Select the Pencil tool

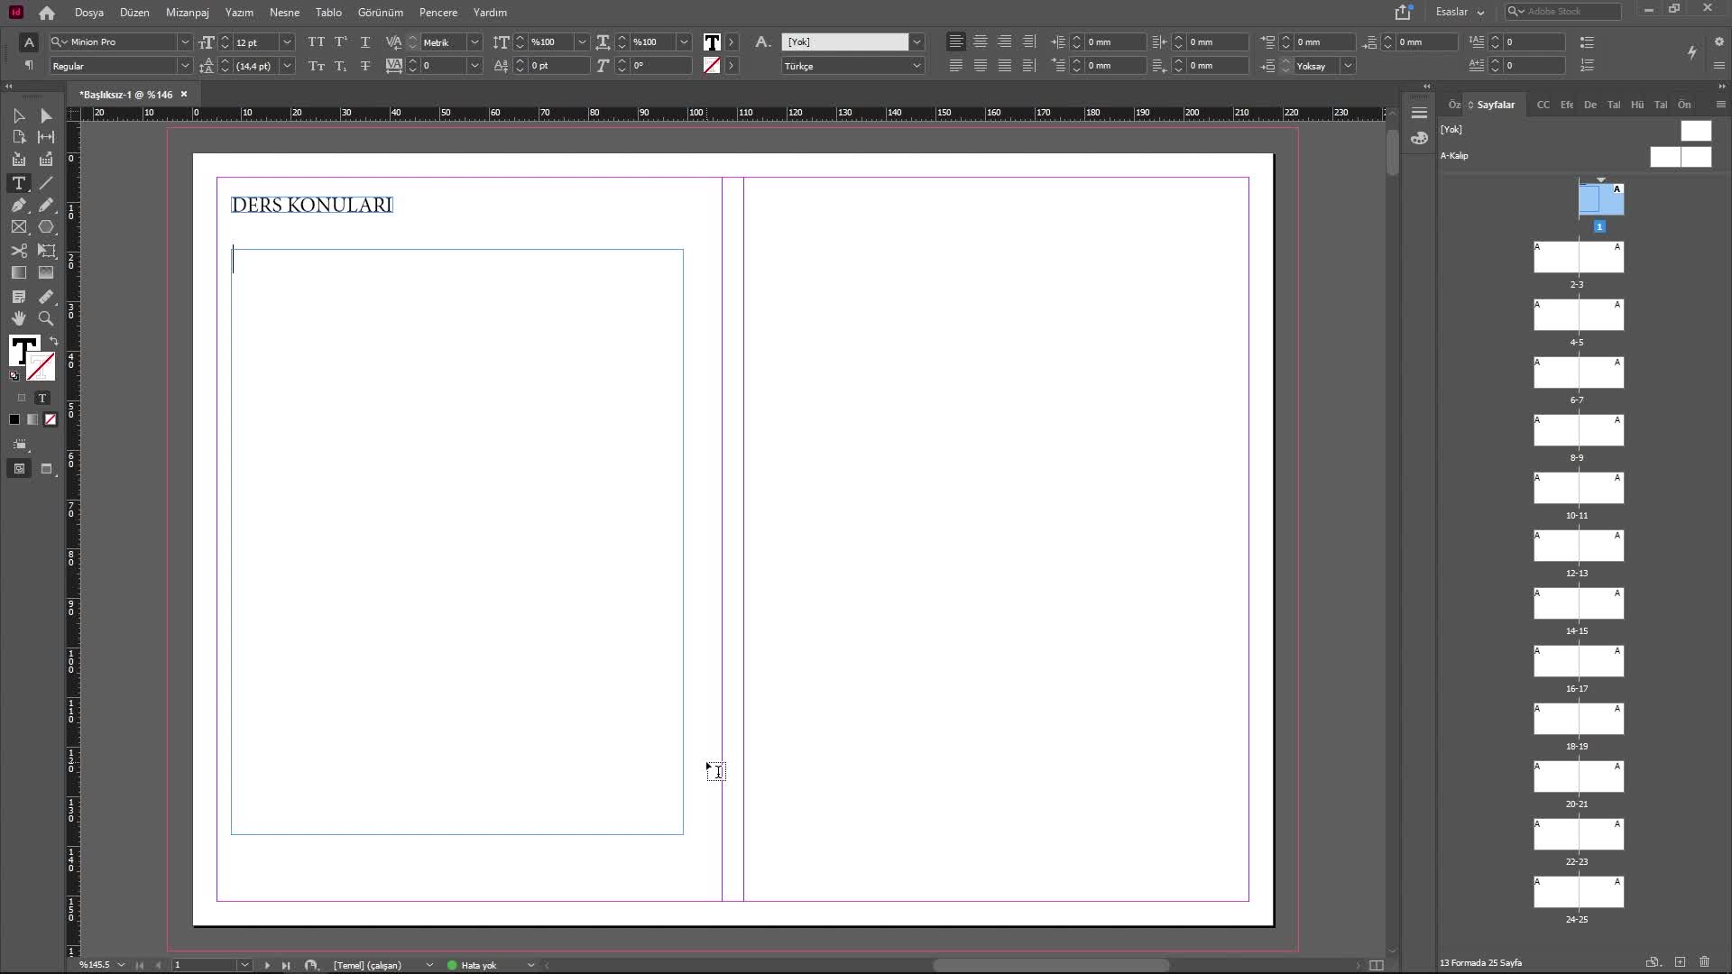pyautogui.click(x=46, y=205)
